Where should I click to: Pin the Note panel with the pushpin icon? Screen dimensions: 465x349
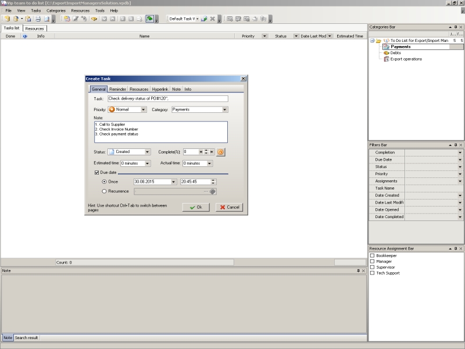358,270
